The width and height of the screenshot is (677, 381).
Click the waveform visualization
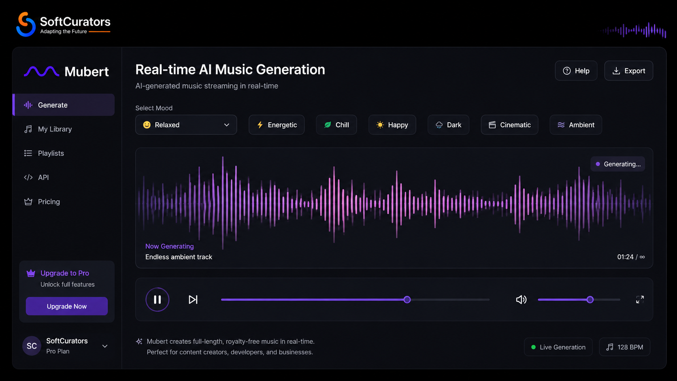pos(394,202)
